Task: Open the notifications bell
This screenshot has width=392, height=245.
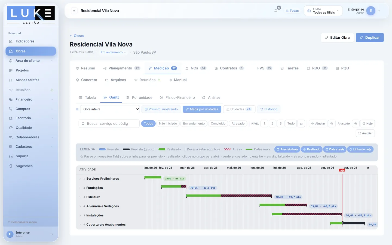Action: (x=276, y=11)
